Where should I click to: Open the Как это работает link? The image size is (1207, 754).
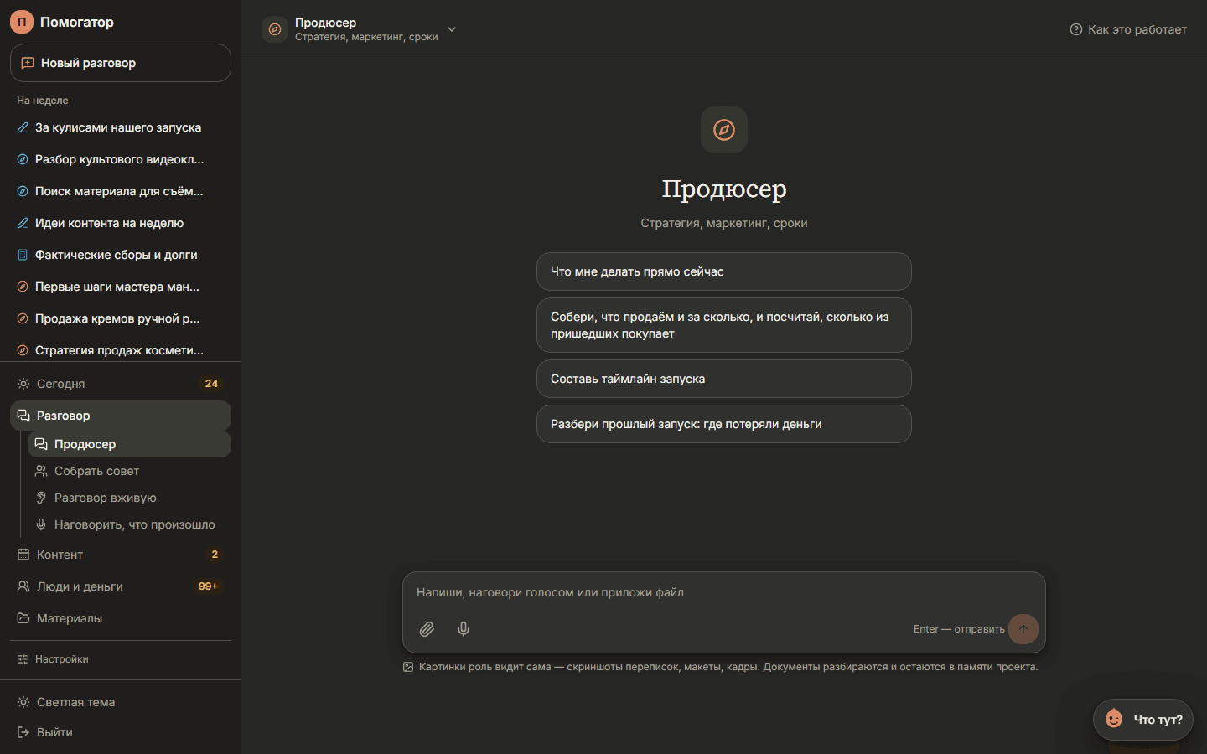click(1128, 29)
